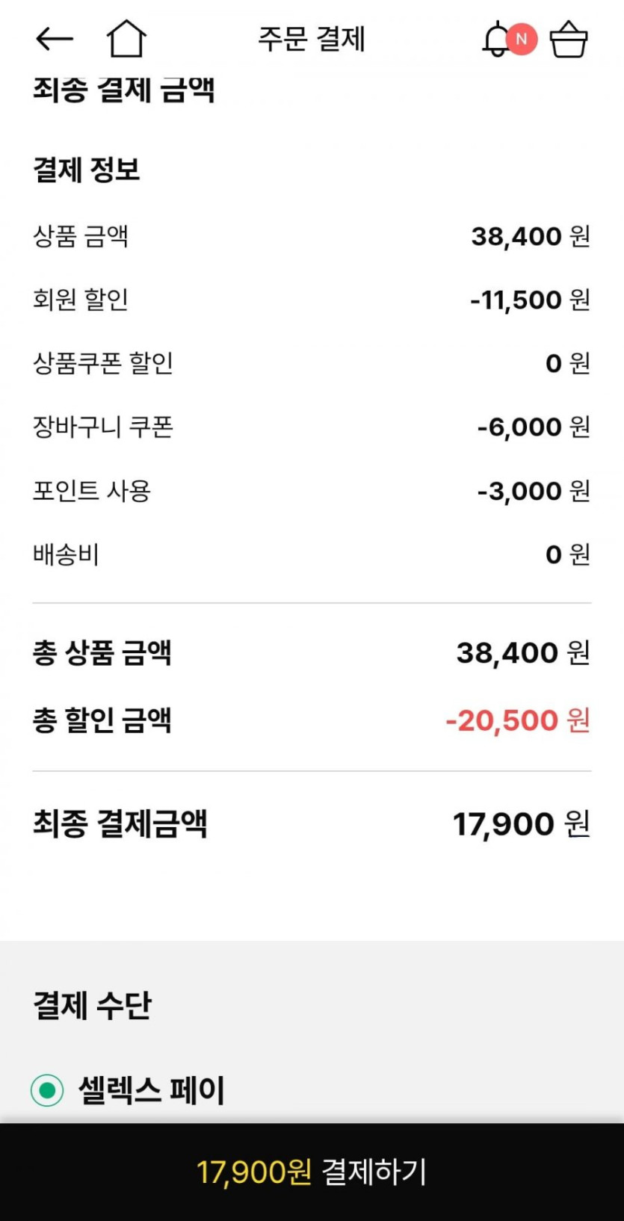Tap the 주문 결제 page title
This screenshot has height=1221, width=624.
(x=312, y=39)
